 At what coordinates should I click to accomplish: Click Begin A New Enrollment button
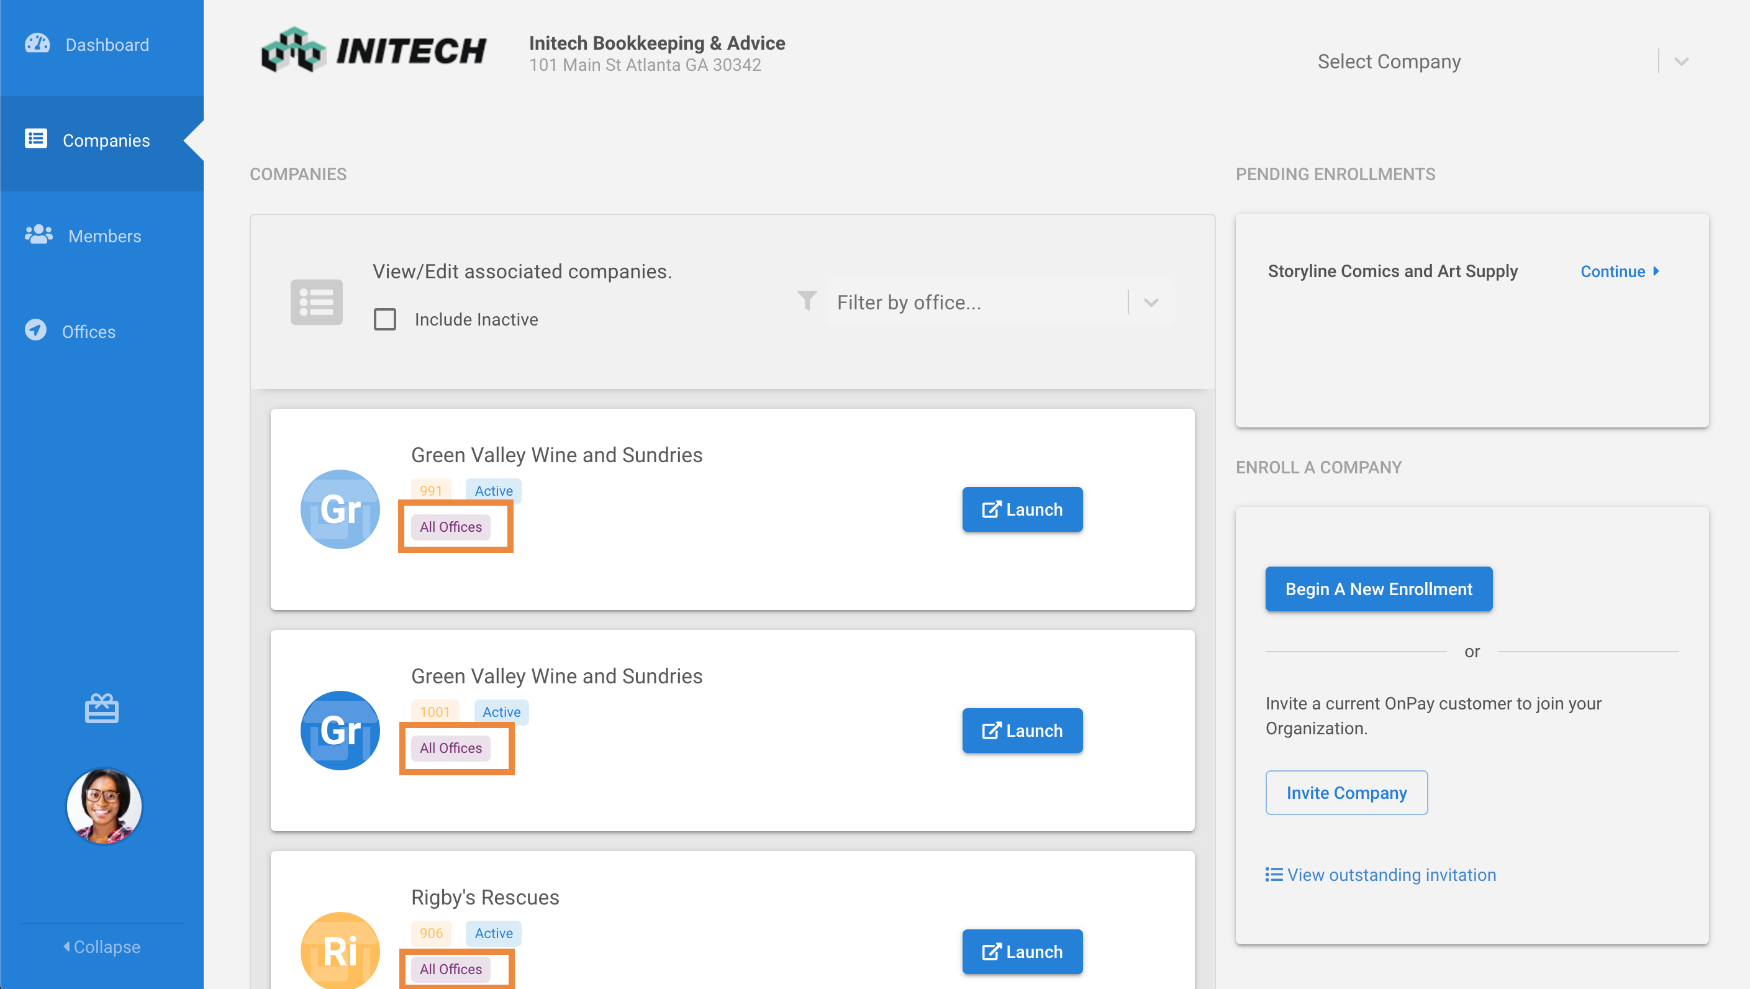coord(1379,589)
